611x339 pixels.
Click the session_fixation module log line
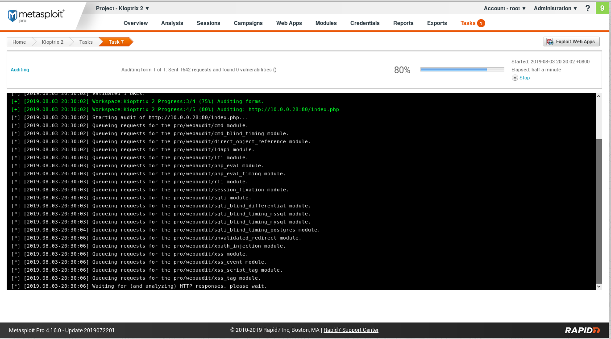point(150,190)
